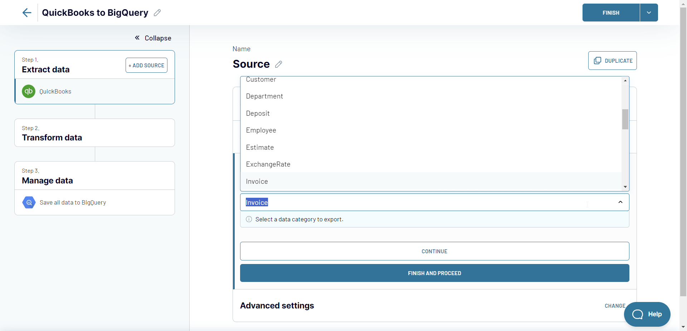Click the double chevron Collapse icon
Image resolution: width=687 pixels, height=331 pixels.
[x=137, y=38]
